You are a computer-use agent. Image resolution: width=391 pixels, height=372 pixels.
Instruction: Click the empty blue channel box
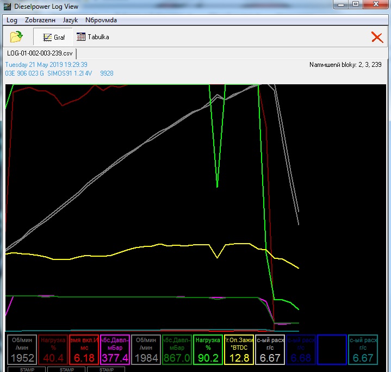[x=332, y=349]
